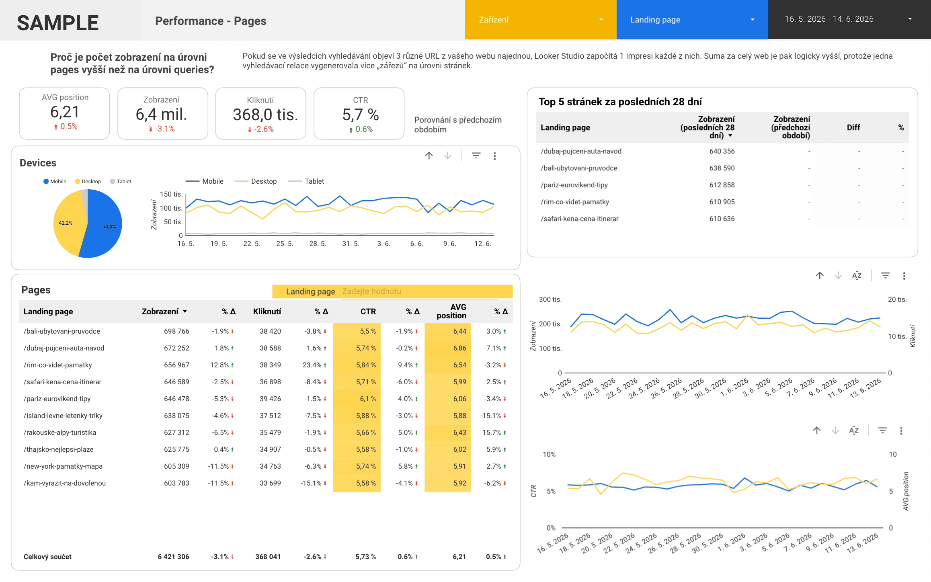Click /dubaj-pujceni-auta-navod in Top 5 table
Viewport: 931px width, 582px height.
[581, 151]
